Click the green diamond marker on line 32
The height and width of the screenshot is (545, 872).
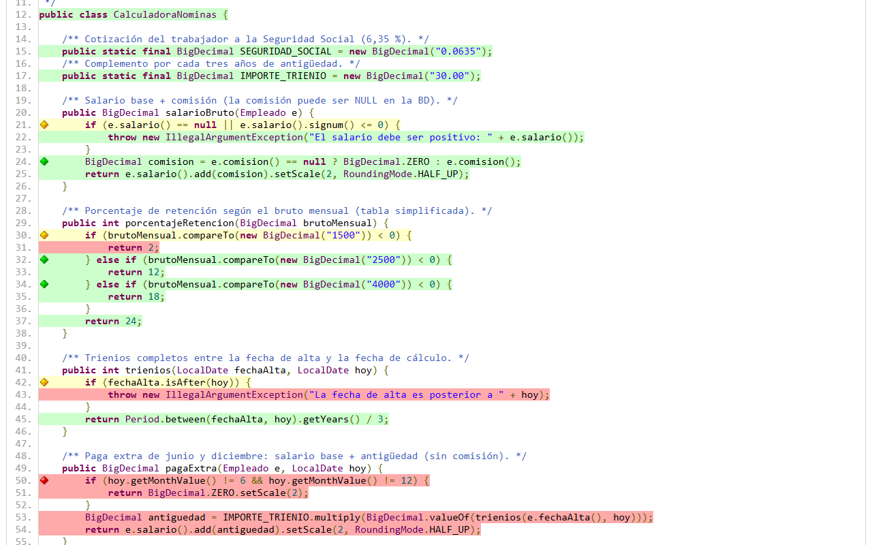[44, 260]
